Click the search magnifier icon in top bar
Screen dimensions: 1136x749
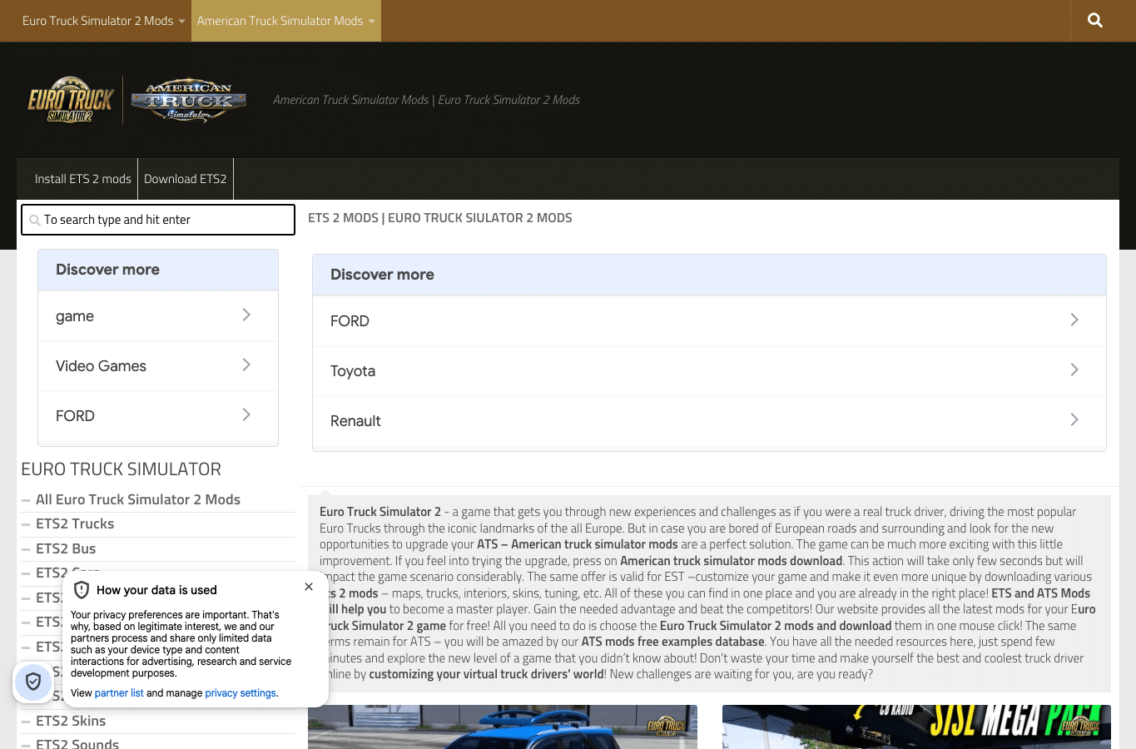coord(1095,21)
